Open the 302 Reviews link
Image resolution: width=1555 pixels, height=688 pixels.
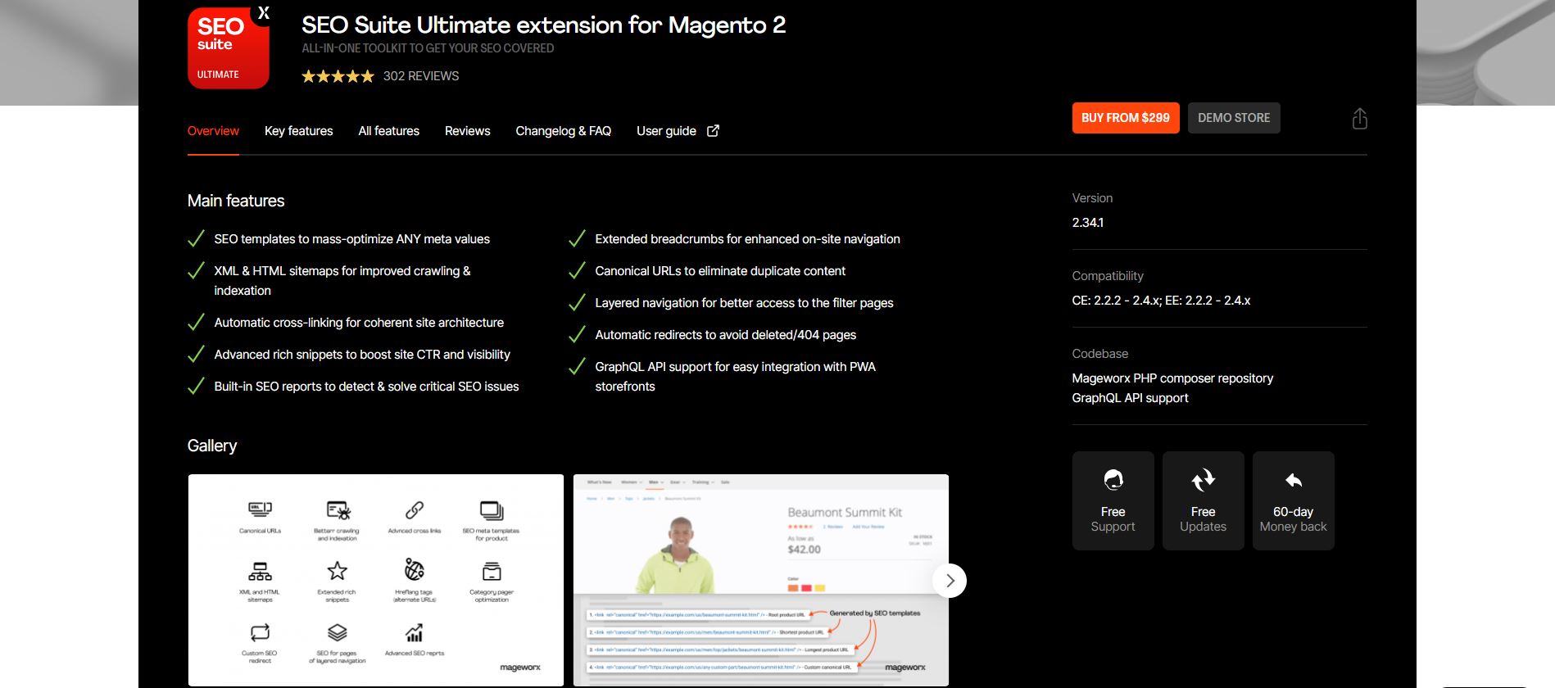click(x=421, y=76)
